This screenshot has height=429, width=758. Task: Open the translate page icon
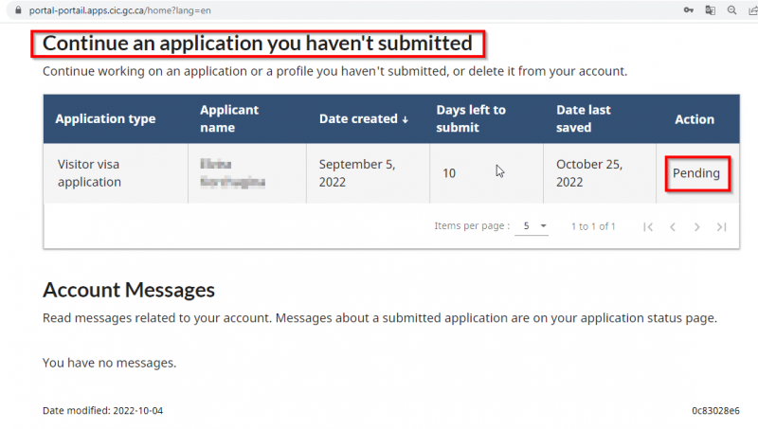710,9
